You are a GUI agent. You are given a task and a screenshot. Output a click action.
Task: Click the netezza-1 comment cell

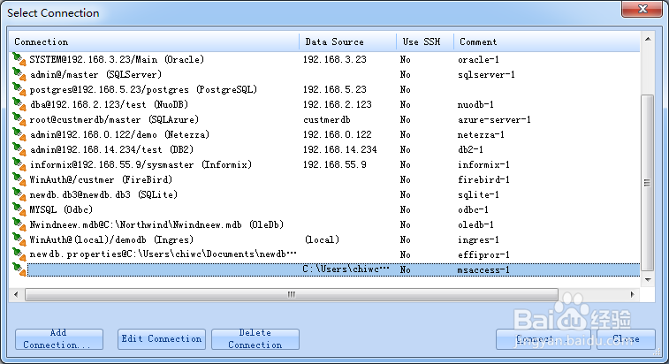(481, 134)
